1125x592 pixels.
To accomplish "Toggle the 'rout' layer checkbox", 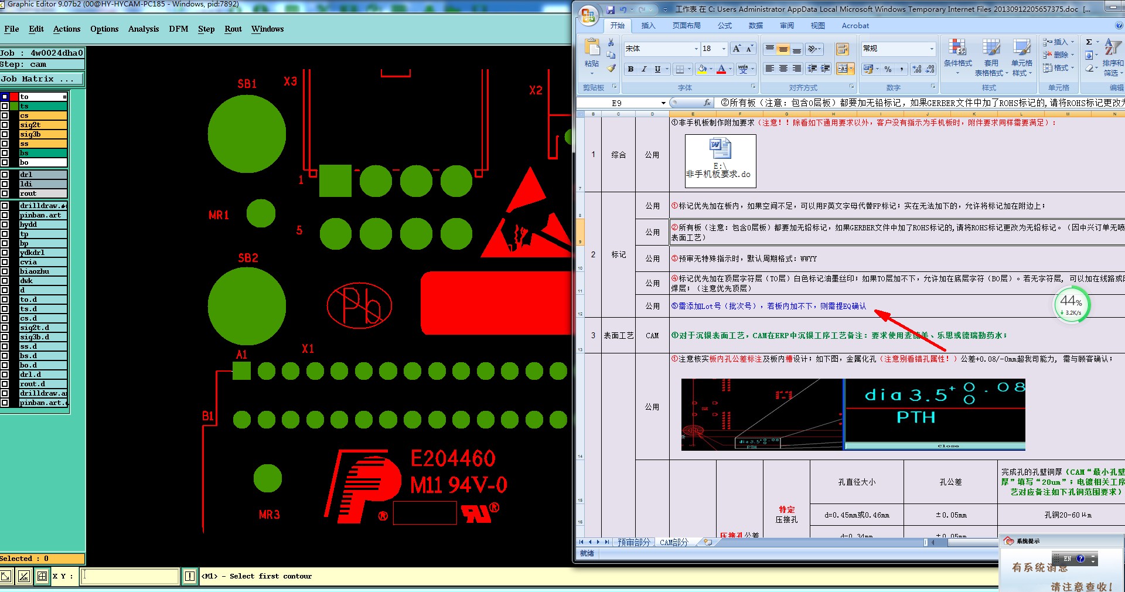I will coord(5,193).
